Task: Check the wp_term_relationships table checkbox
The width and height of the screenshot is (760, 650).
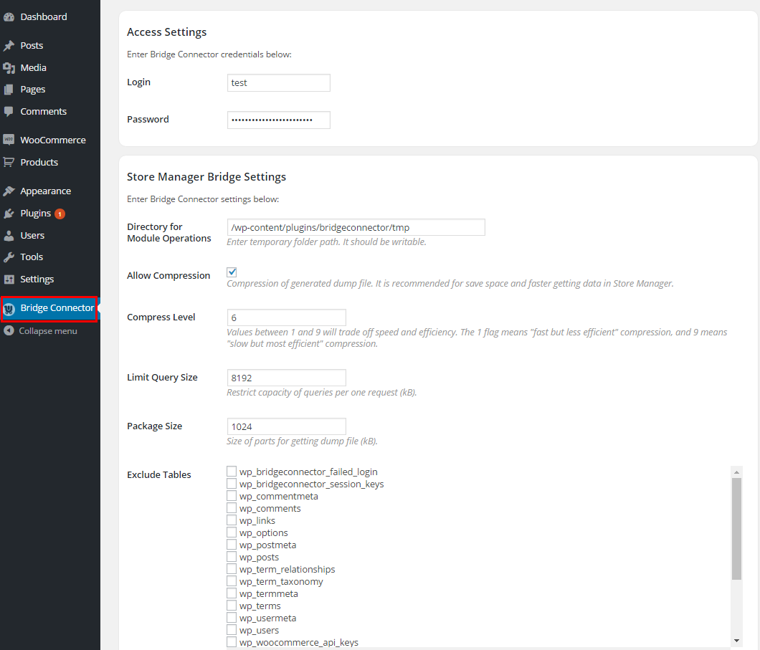Action: (231, 568)
